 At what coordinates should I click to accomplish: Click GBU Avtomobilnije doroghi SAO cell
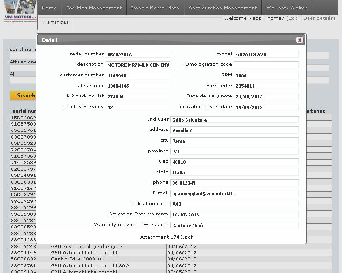(x=90, y=265)
